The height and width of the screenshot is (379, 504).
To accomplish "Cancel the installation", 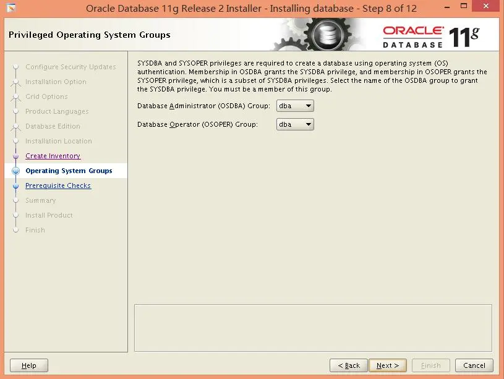I will point(474,365).
